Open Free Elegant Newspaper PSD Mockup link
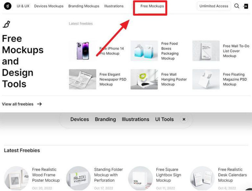The height and width of the screenshot is (191, 252). point(113,79)
